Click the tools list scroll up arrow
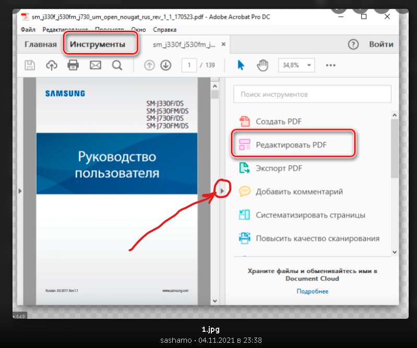417x348 pixels. (x=395, y=115)
